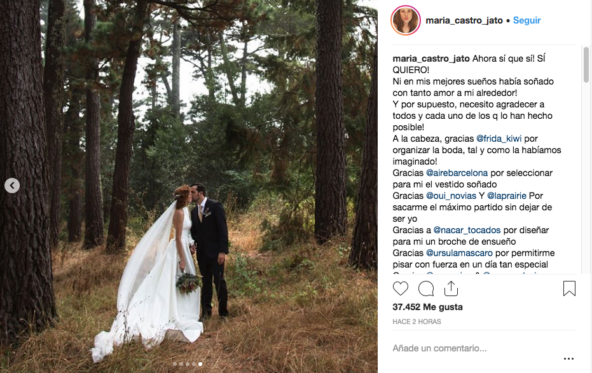
Task: Open more options via the three dots
Action: (x=568, y=358)
